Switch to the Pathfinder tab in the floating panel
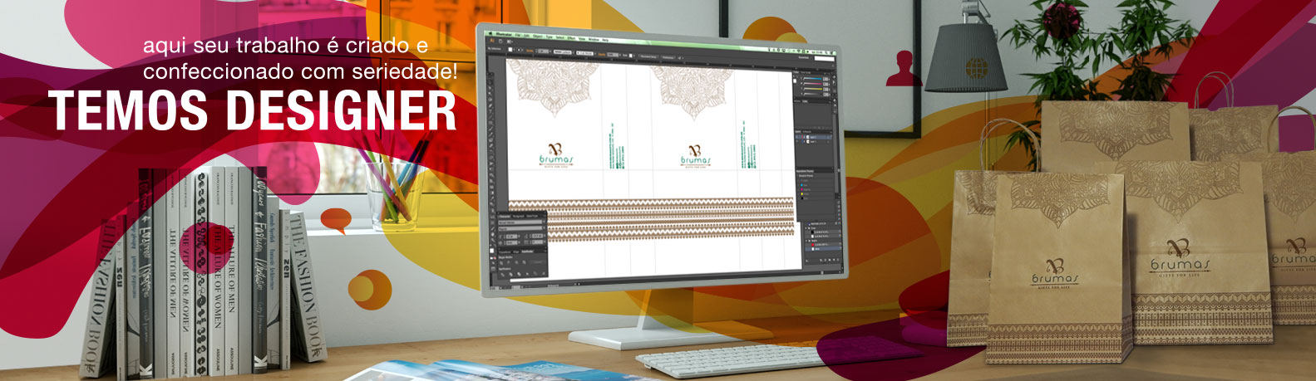 point(527,252)
